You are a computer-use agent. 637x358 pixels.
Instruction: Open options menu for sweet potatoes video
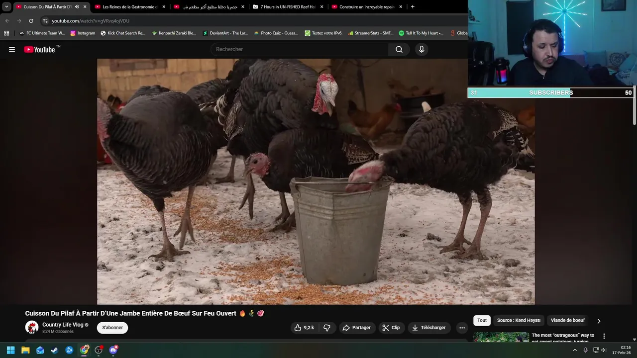pyautogui.click(x=604, y=336)
